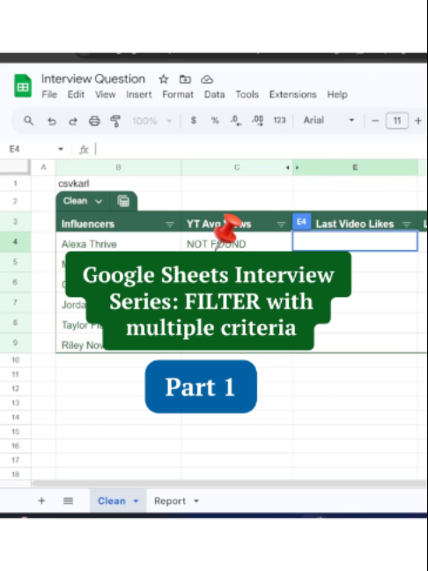Open the Report tab dropdown arrow
Screen dimensions: 428x571
(x=196, y=501)
